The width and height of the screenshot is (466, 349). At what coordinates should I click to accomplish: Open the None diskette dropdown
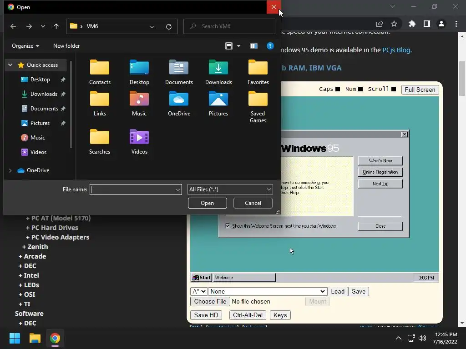coord(268,291)
